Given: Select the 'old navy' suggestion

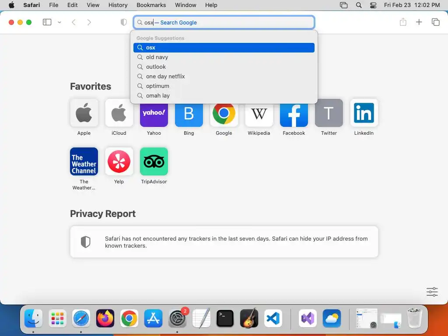Looking at the screenshot, I should (x=224, y=57).
